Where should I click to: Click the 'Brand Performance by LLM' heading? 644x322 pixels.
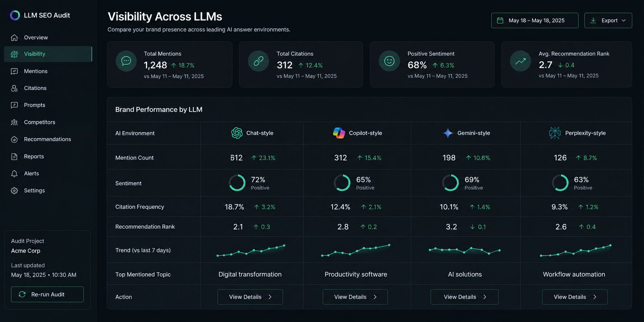click(159, 110)
